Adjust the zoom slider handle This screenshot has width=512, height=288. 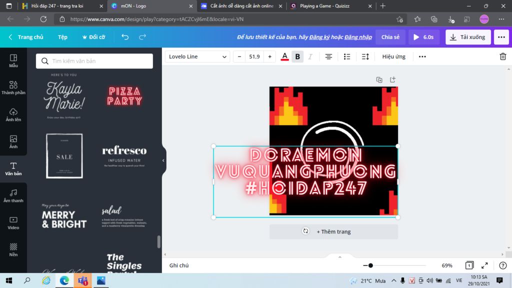(x=370, y=265)
